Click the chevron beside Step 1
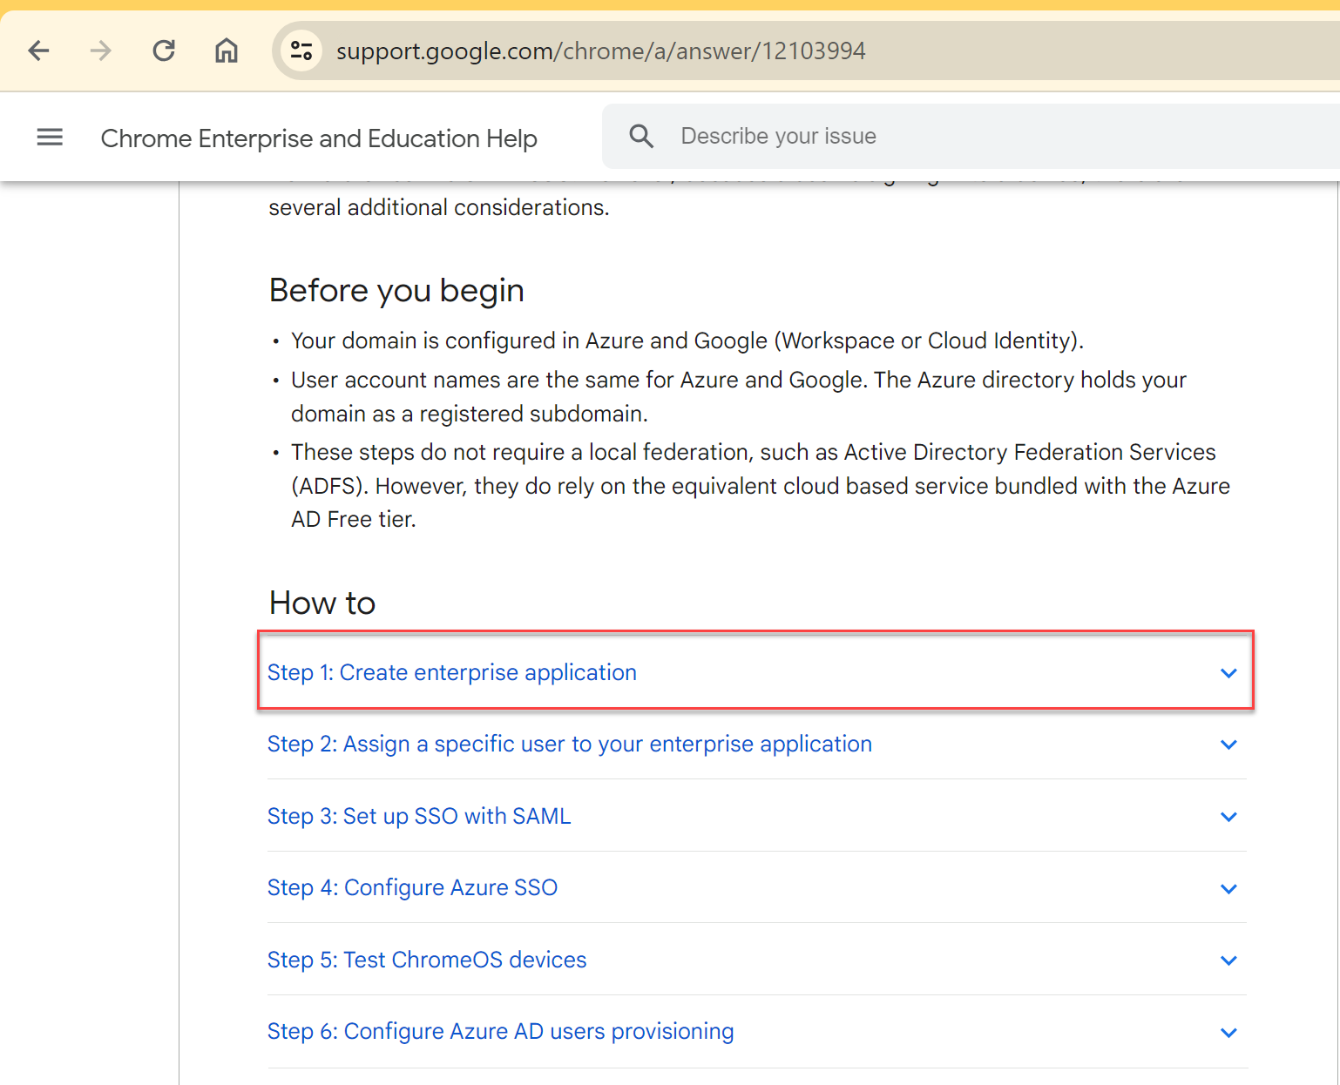This screenshot has height=1085, width=1340. click(x=1228, y=673)
